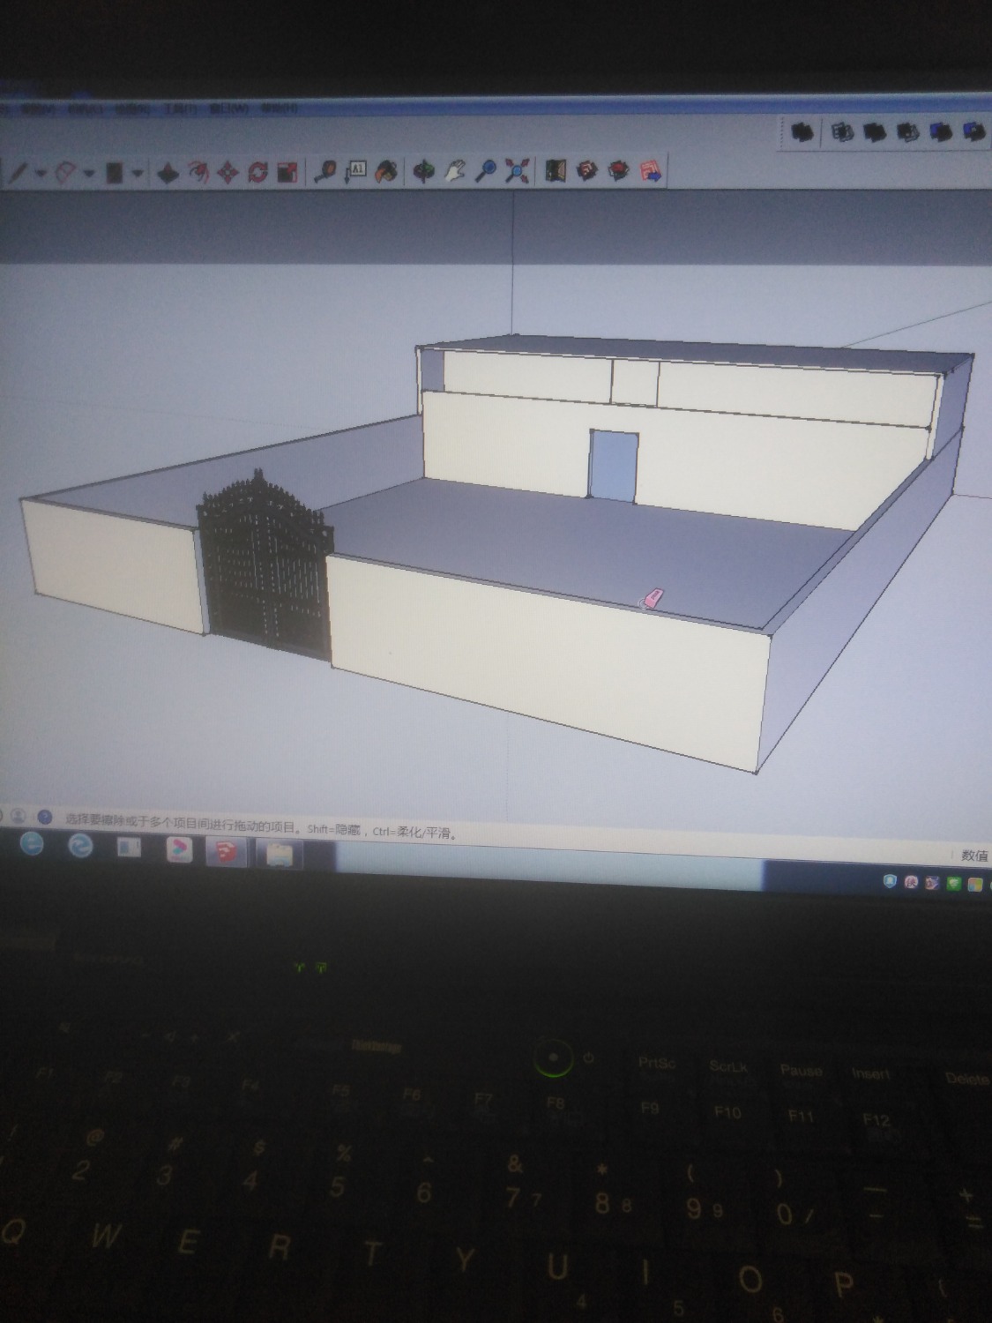Activate the Rotate tool

(x=257, y=171)
